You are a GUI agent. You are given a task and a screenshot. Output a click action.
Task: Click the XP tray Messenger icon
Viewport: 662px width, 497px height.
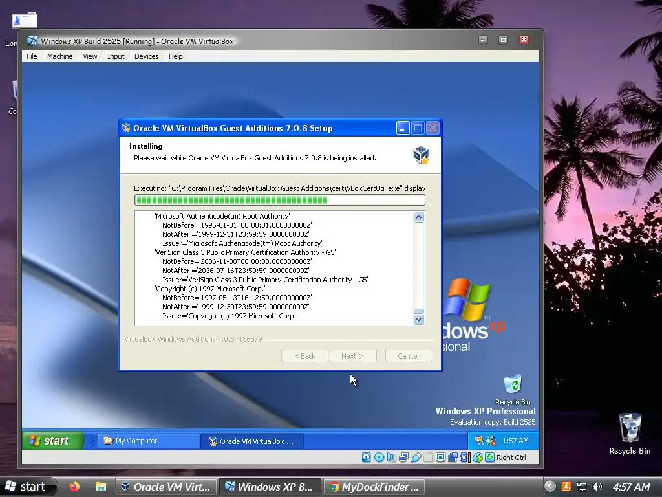click(491, 441)
